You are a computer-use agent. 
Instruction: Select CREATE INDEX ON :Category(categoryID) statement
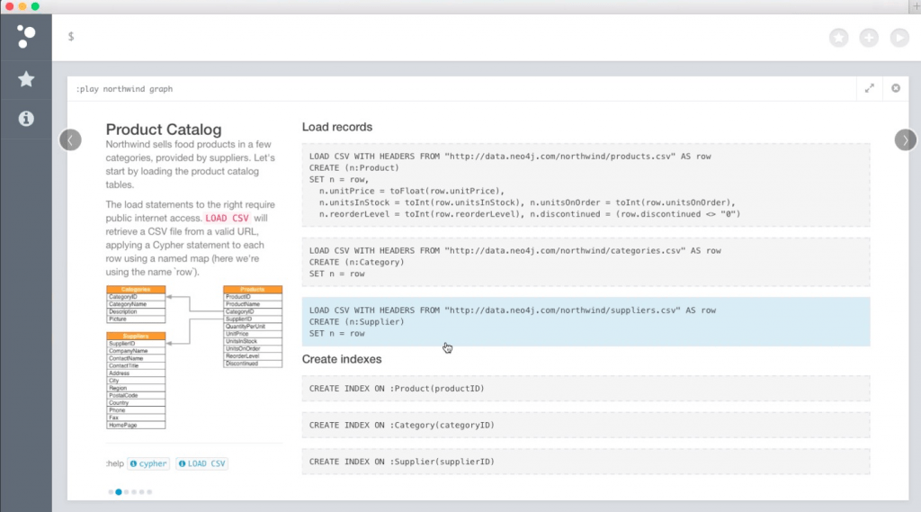coord(586,425)
